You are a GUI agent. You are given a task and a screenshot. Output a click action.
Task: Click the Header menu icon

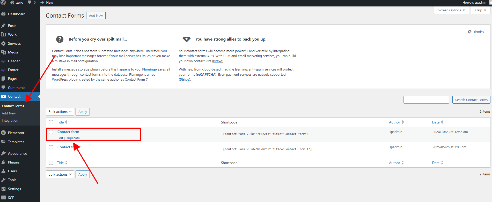(x=3, y=61)
